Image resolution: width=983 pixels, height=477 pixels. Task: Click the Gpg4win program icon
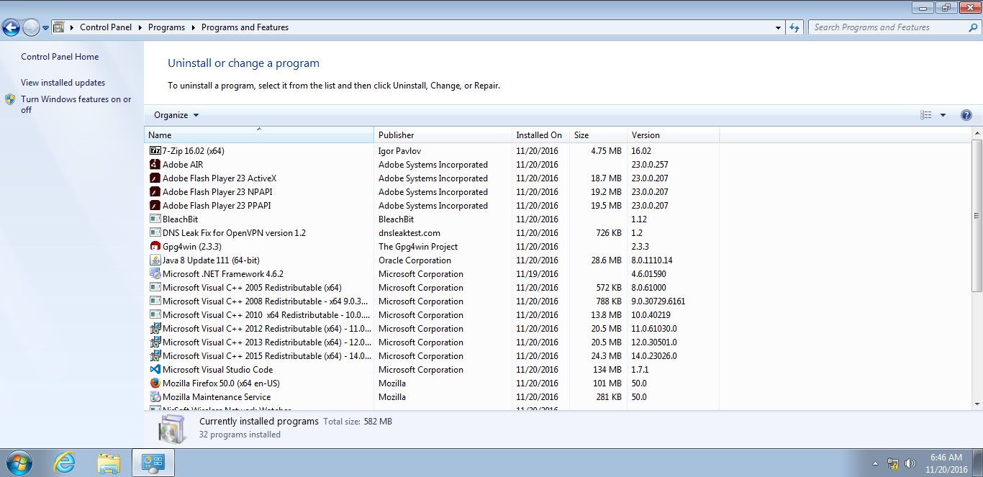[155, 247]
